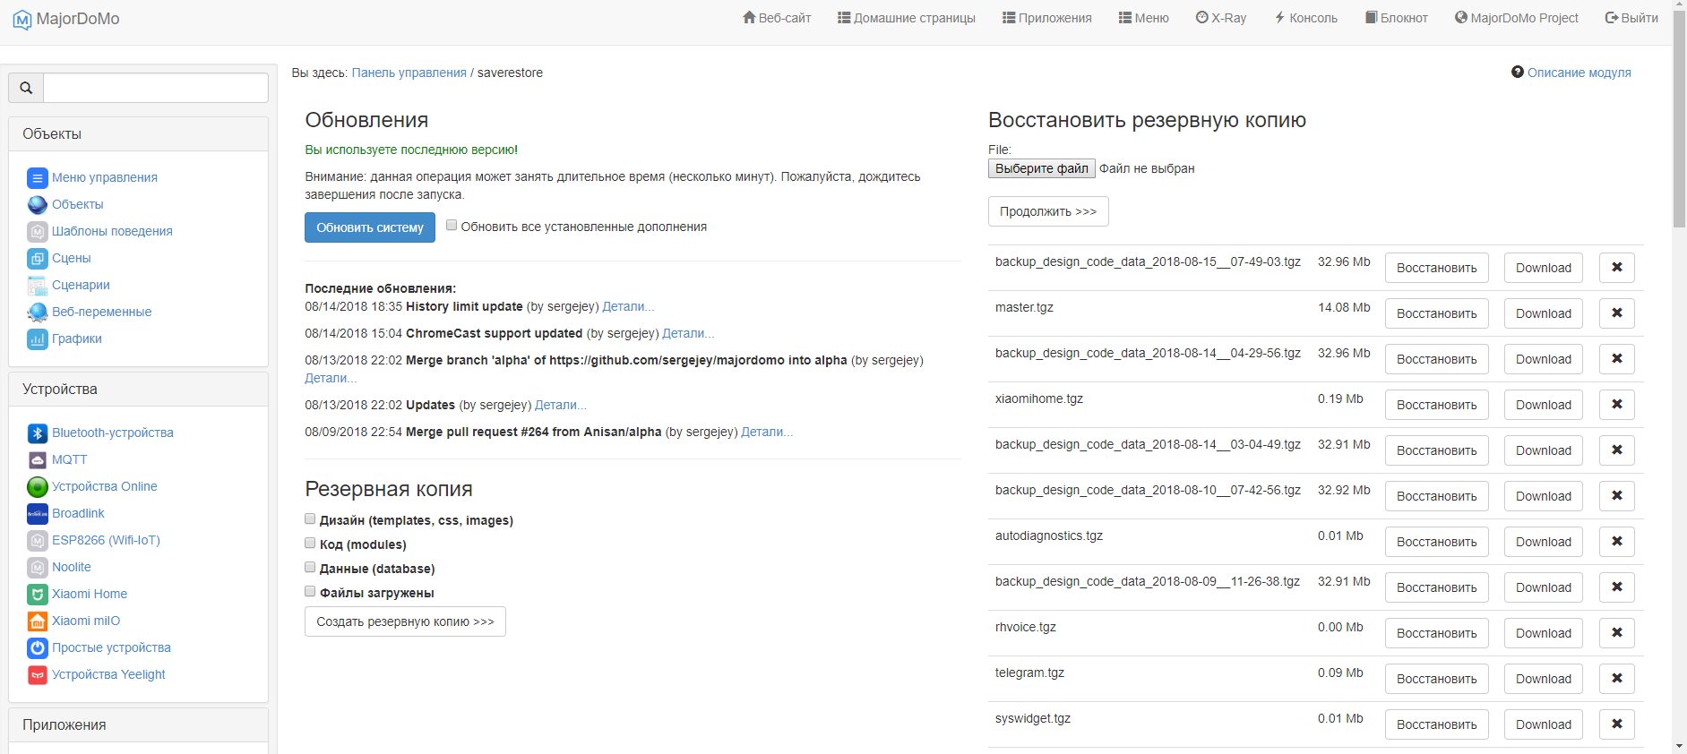Open X-Ray from the top navigation
This screenshot has width=1687, height=754.
coord(1220,18)
